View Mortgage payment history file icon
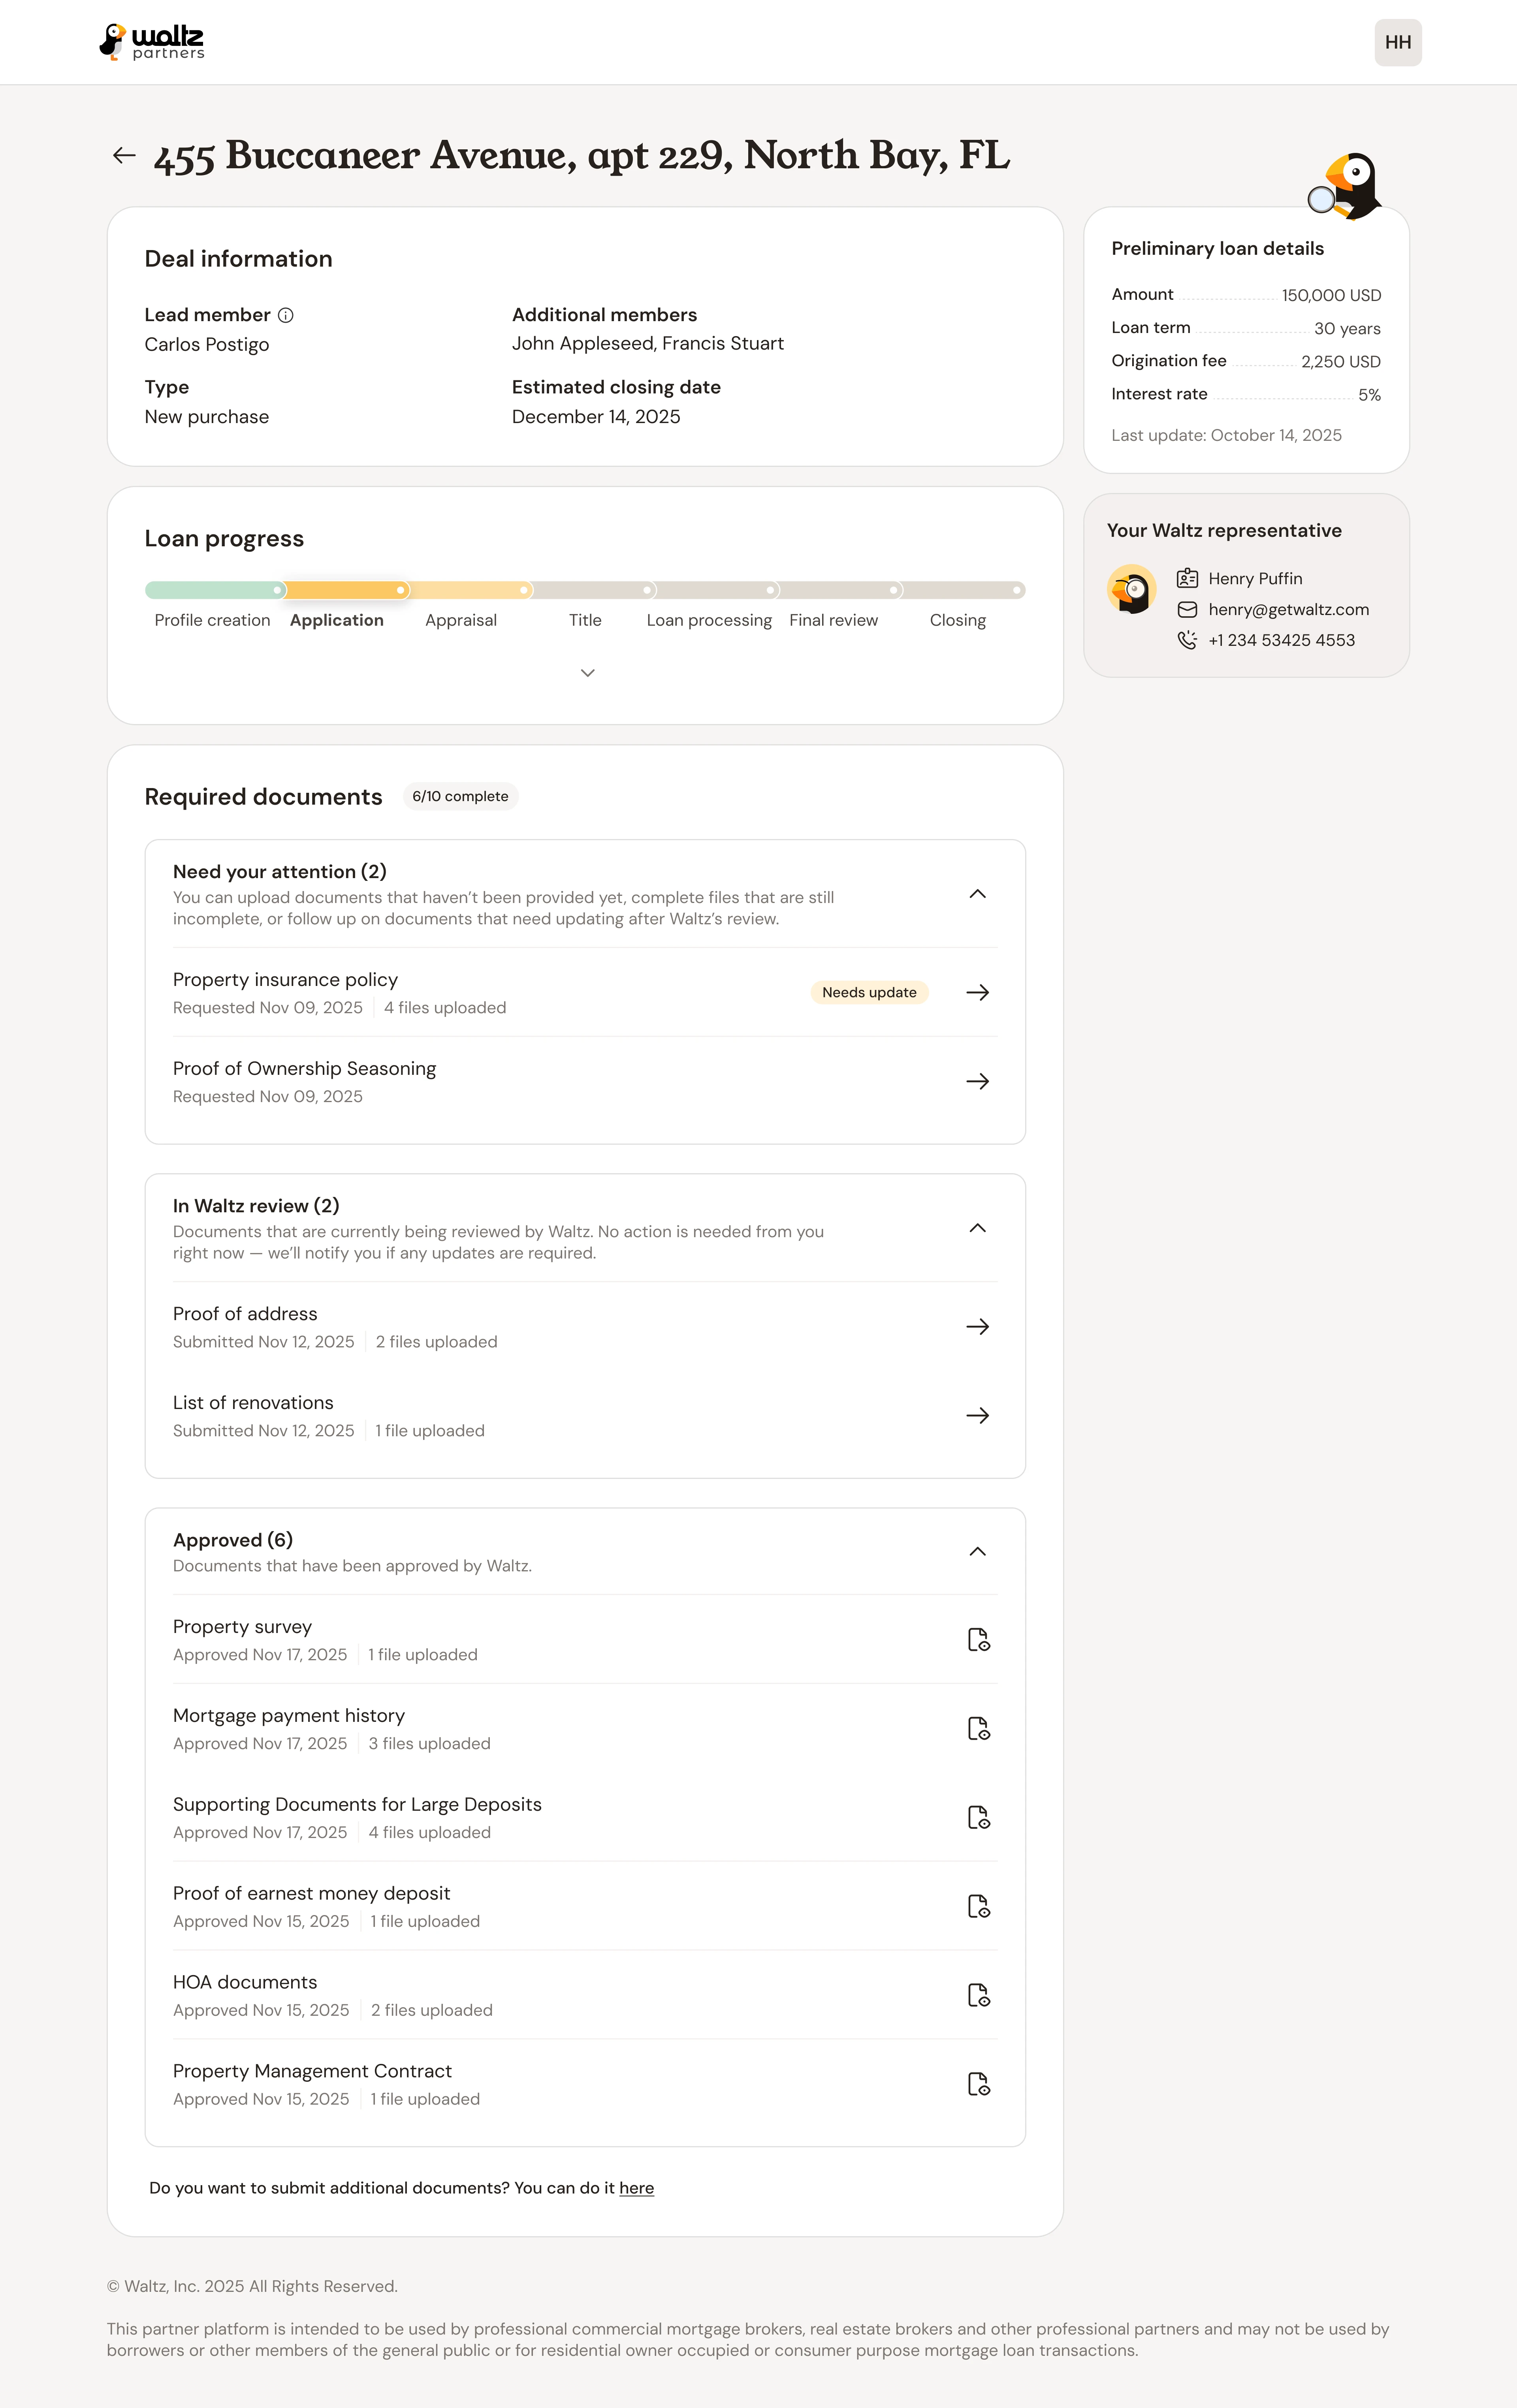The width and height of the screenshot is (1517, 2408). point(978,1729)
